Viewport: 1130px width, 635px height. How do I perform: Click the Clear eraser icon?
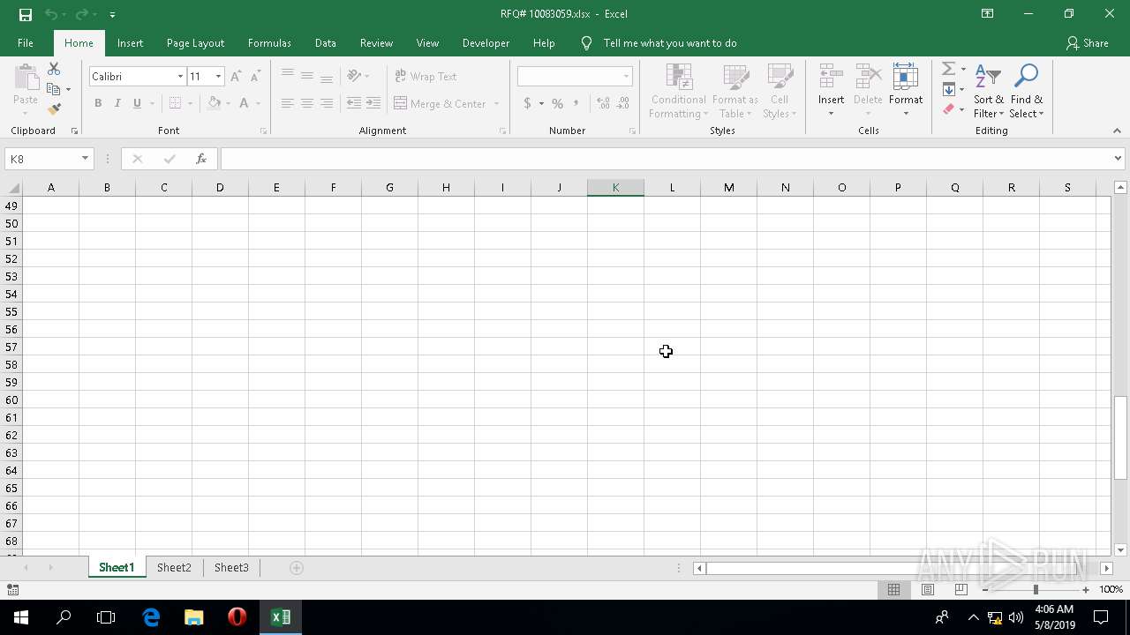(948, 109)
